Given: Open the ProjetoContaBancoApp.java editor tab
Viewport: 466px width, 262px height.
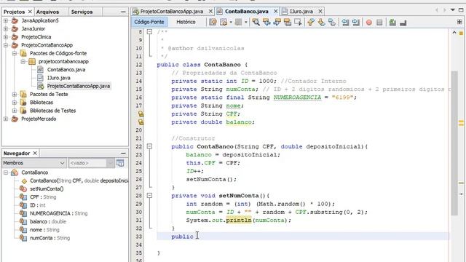Looking at the screenshot, I should [172, 12].
